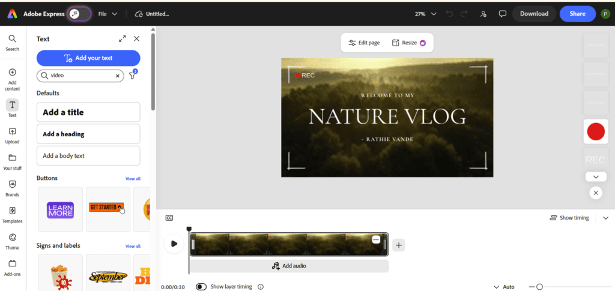Click Resize in the canvas toolbar
Screen dimensions: 615x291
408,43
